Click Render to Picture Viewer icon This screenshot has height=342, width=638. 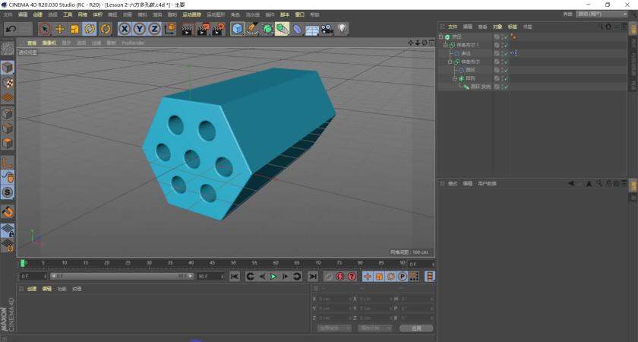coord(203,30)
